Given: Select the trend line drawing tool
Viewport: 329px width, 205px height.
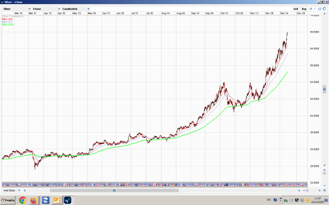Looking at the screenshot, I should click(x=315, y=9).
